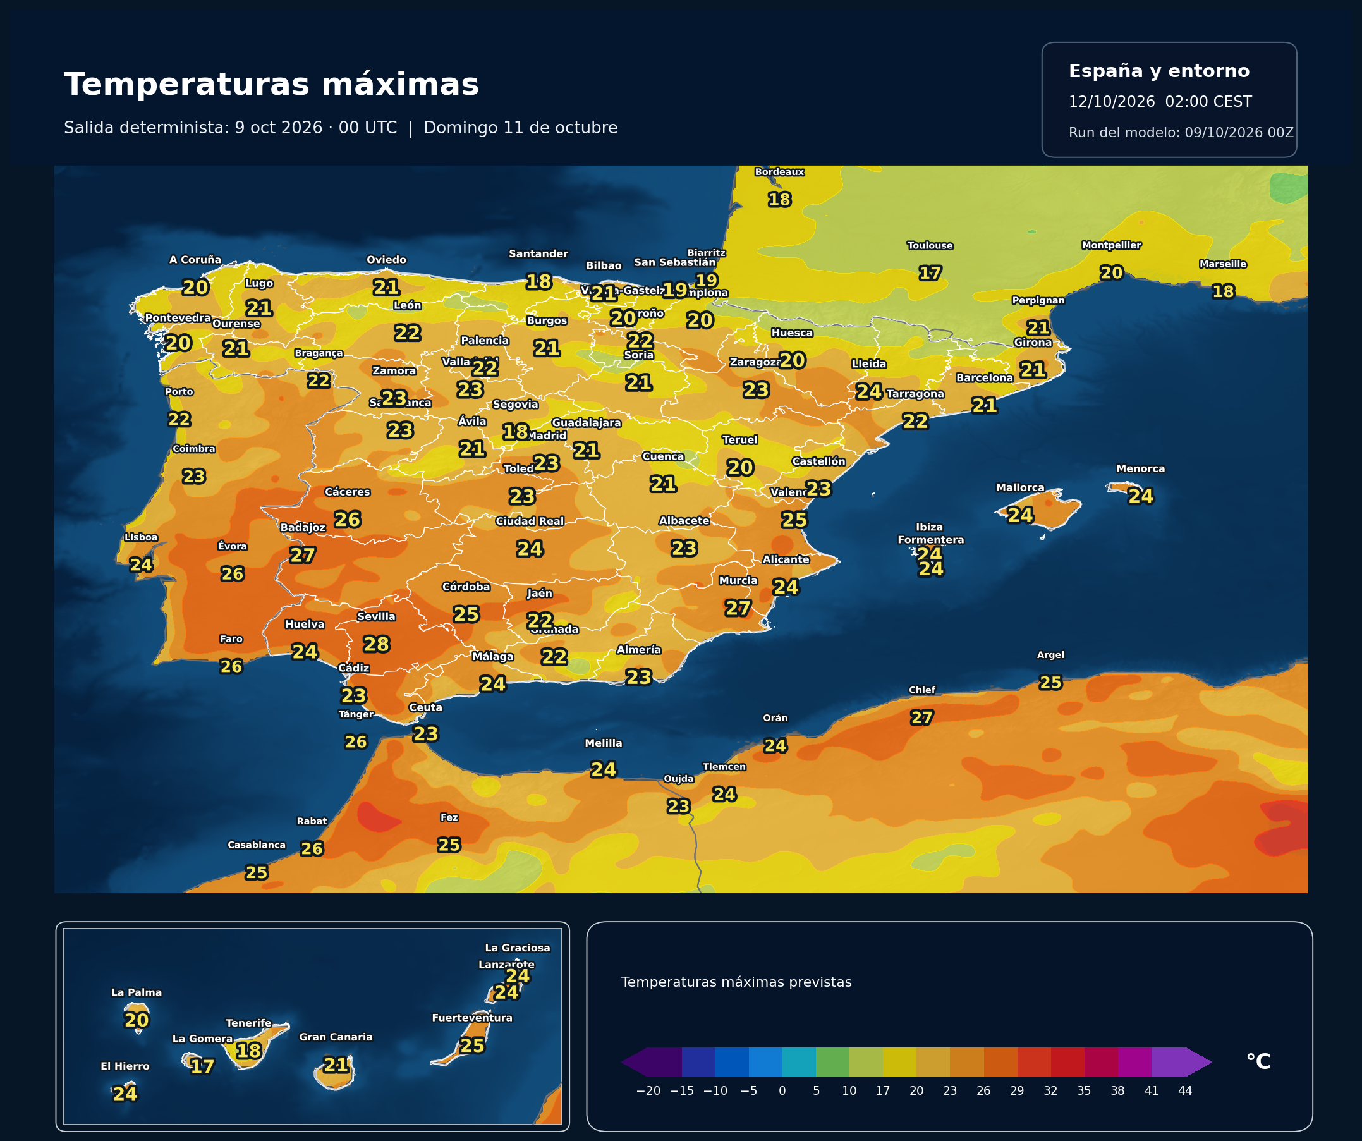Click the Cáceres city label
This screenshot has height=1141, width=1362.
point(348,492)
